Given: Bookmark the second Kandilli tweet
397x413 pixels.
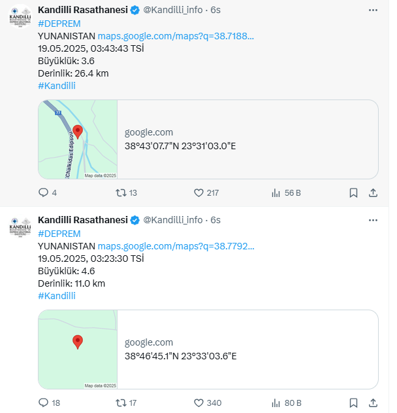Looking at the screenshot, I should click(x=353, y=403).
